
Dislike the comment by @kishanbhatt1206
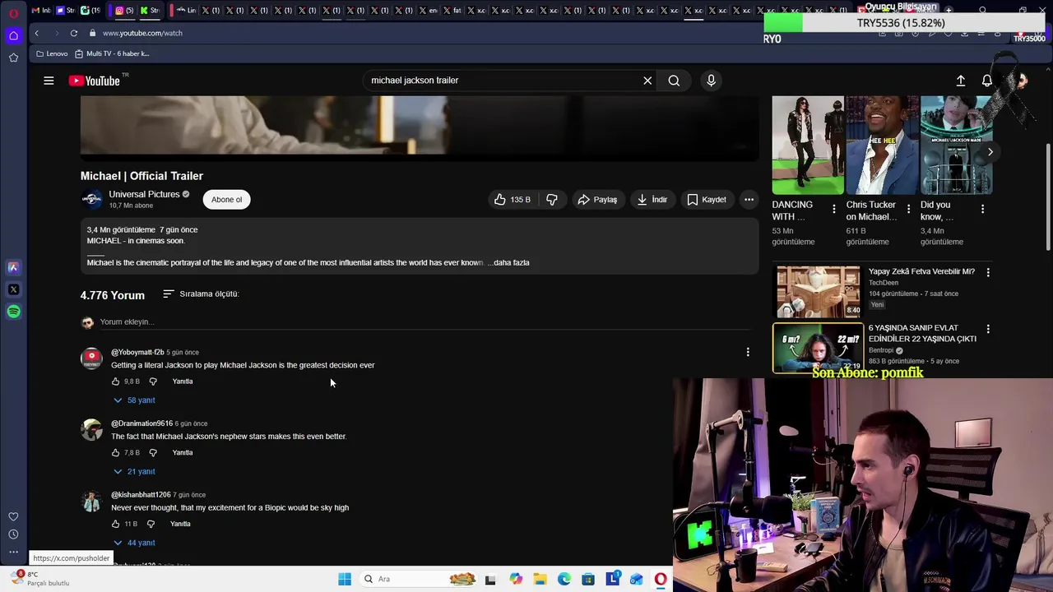click(151, 524)
